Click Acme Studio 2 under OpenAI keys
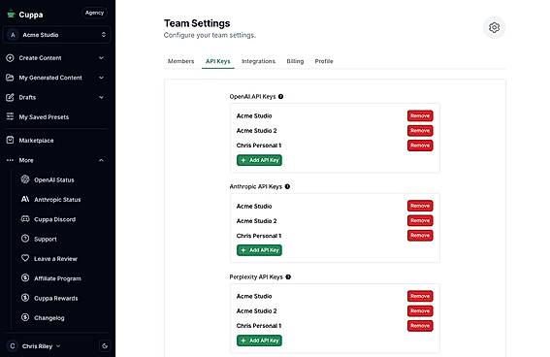Screen dimensions: 550x357 256,130
